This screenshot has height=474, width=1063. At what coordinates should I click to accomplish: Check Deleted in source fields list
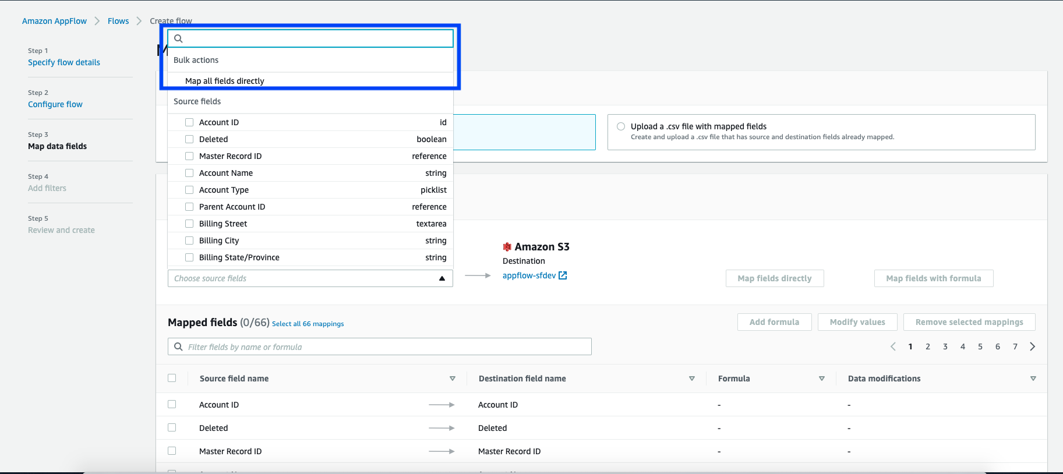pyautogui.click(x=189, y=139)
